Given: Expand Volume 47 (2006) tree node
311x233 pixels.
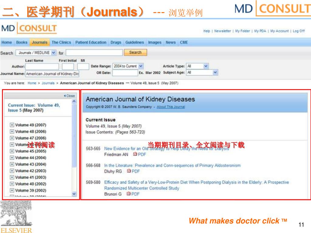Looking at the screenshot, I should pos(12,138).
